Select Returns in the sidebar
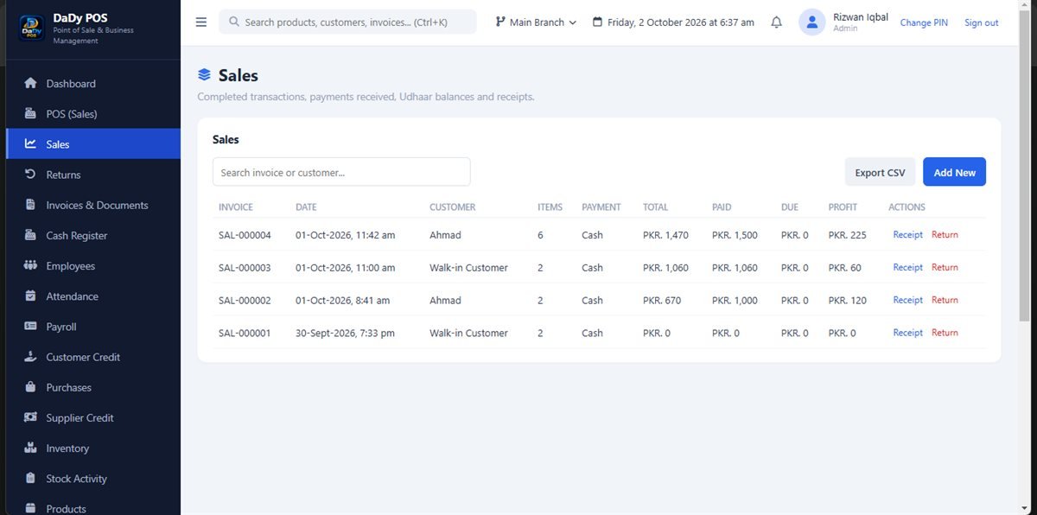The width and height of the screenshot is (1037, 515). [93, 175]
